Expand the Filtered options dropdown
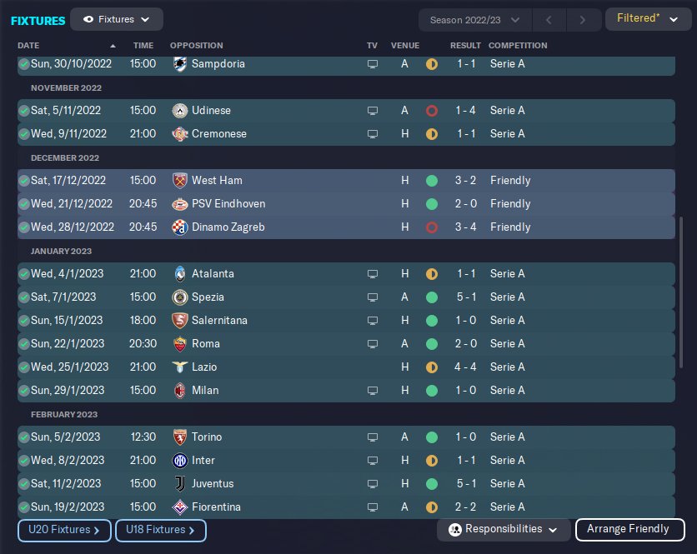The width and height of the screenshot is (697, 554). (x=648, y=19)
